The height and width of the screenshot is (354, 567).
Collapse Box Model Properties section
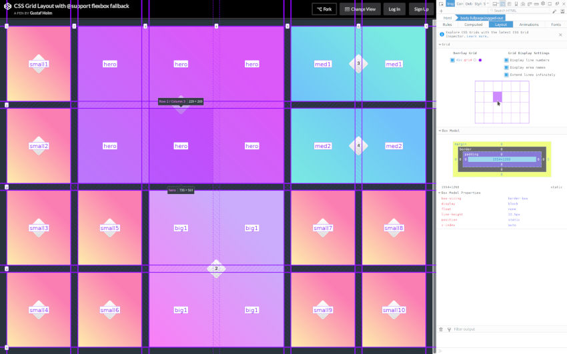click(441, 192)
